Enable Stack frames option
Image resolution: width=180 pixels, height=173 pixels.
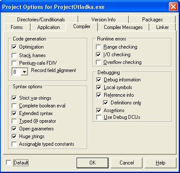coord(14,55)
